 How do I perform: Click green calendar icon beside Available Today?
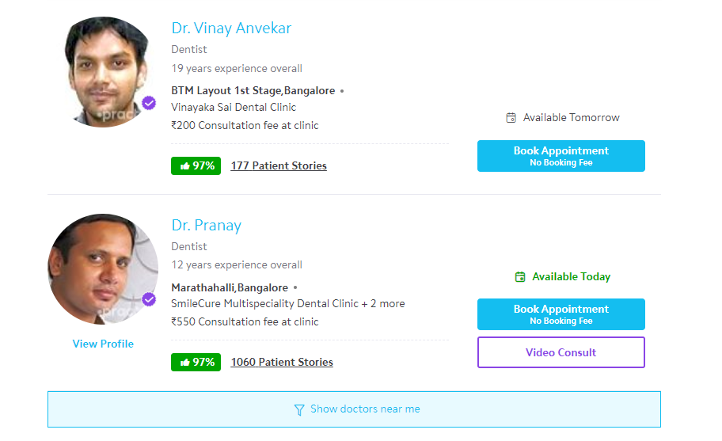(520, 277)
